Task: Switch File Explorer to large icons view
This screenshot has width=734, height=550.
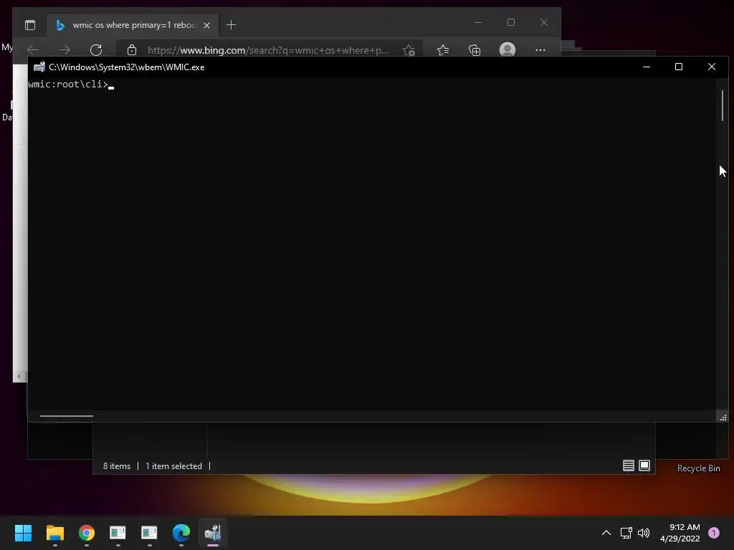Action: click(x=644, y=465)
